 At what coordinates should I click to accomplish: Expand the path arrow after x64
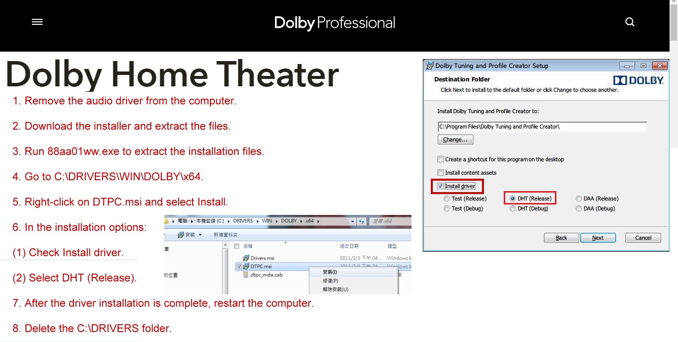[318, 221]
